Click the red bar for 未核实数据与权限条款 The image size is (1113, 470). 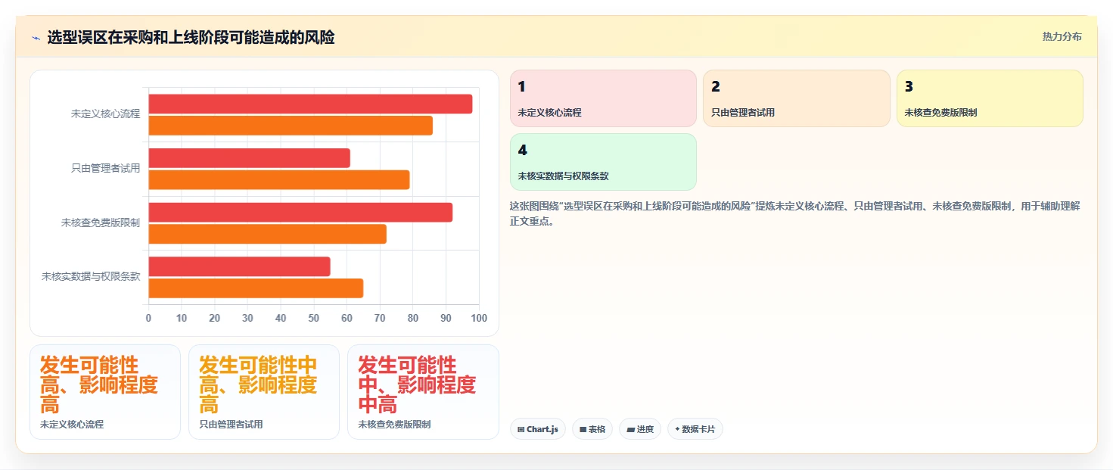[239, 266]
